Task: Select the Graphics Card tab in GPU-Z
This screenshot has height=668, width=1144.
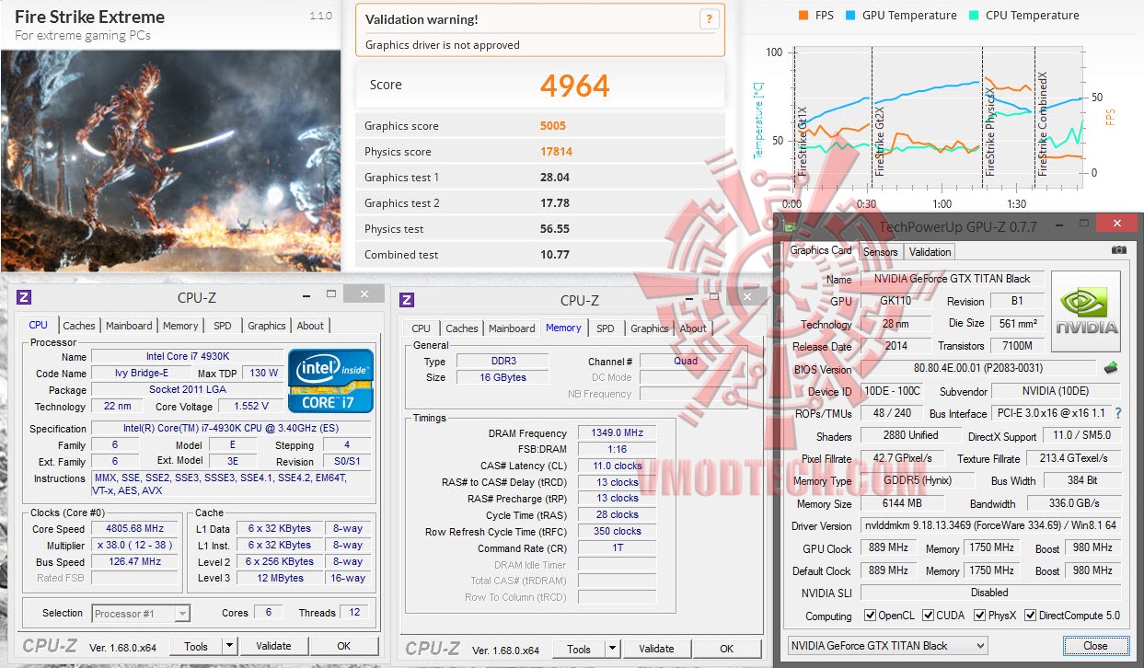Action: (821, 250)
